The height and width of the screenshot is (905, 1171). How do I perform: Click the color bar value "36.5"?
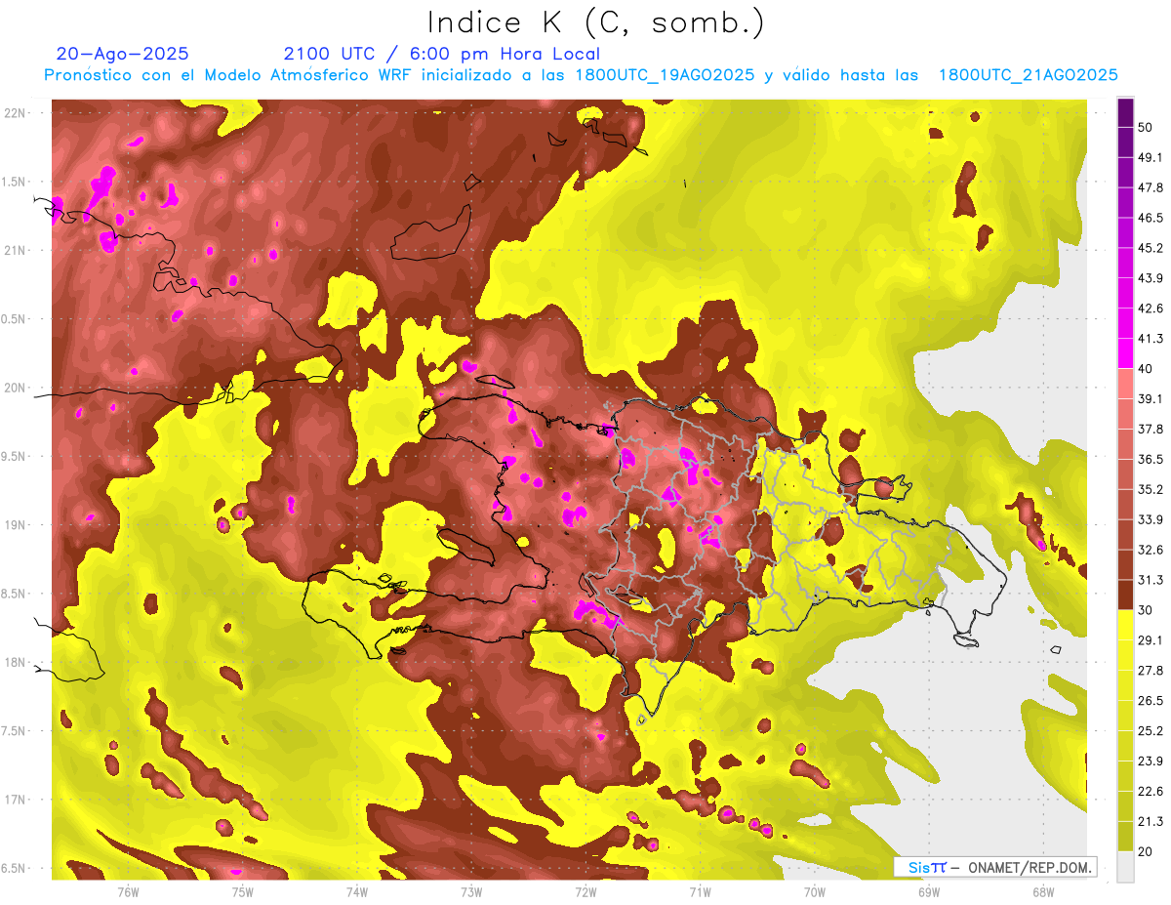(x=1151, y=459)
